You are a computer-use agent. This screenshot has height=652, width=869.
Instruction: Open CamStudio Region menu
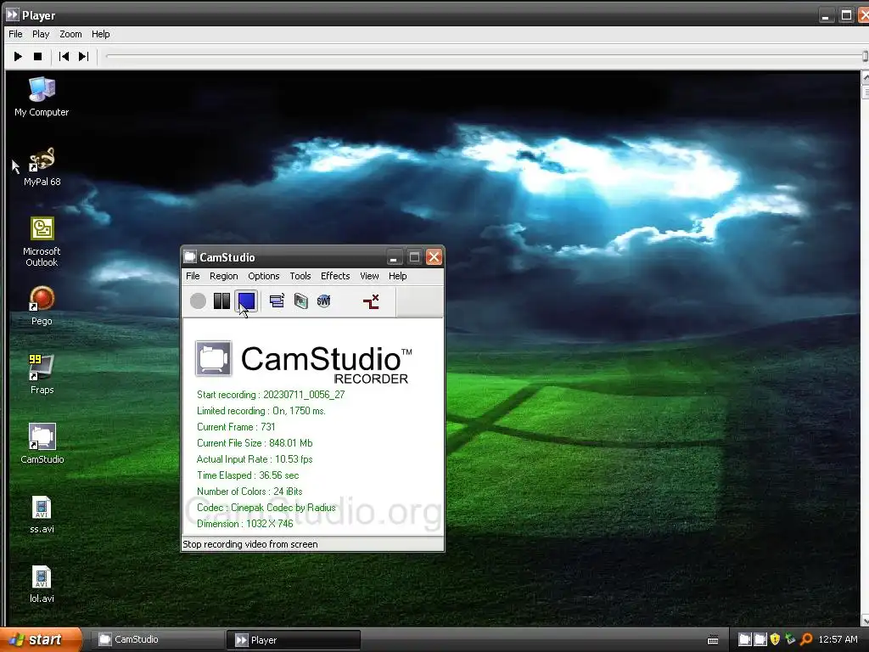click(x=223, y=276)
